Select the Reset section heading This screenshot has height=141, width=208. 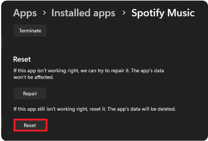(22, 59)
